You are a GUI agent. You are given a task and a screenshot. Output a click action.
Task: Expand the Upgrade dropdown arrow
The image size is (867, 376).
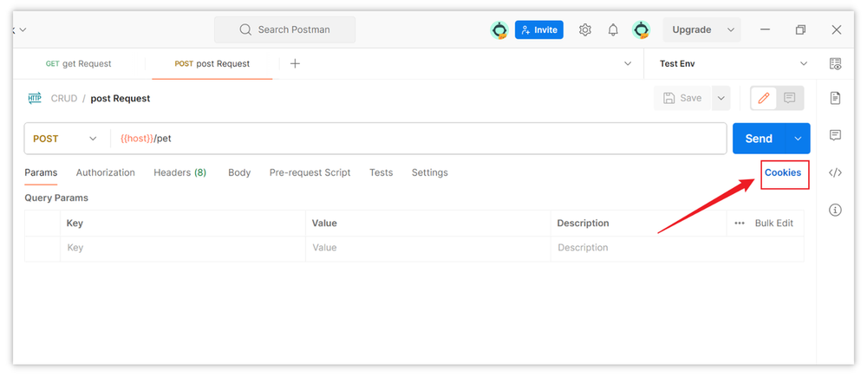point(731,29)
